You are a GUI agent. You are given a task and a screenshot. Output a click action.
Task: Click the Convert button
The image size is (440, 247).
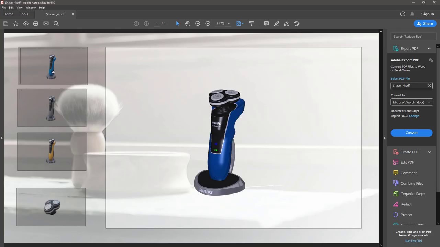pyautogui.click(x=411, y=133)
